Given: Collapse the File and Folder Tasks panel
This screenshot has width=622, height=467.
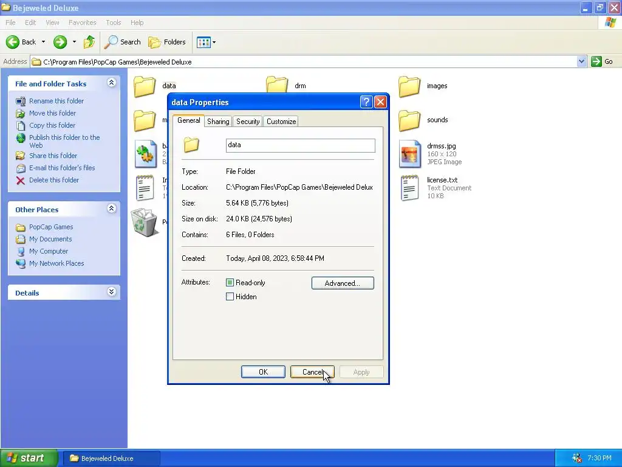Looking at the screenshot, I should pos(112,83).
